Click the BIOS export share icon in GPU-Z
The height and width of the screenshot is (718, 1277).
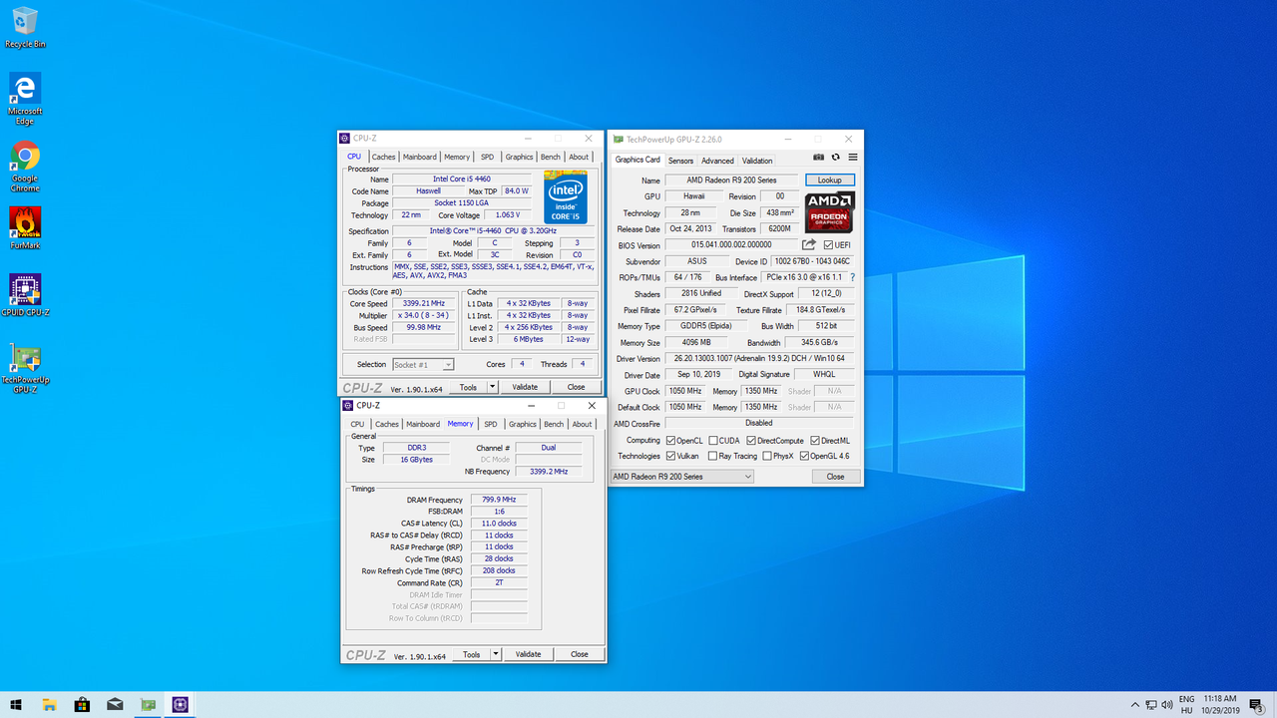click(809, 244)
